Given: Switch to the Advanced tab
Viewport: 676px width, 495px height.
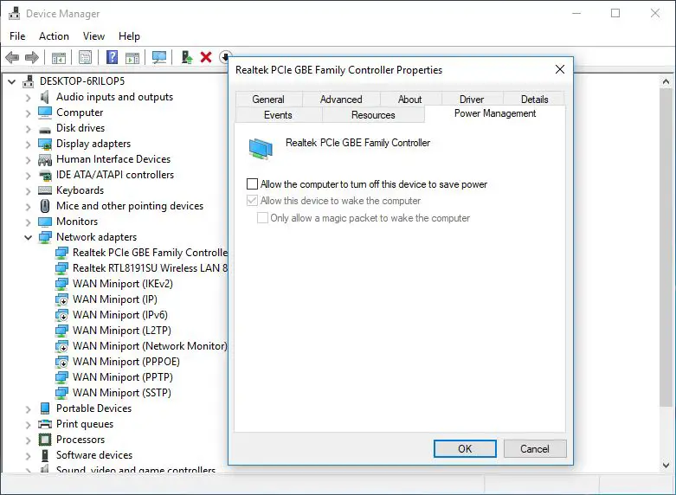Looking at the screenshot, I should (x=341, y=100).
